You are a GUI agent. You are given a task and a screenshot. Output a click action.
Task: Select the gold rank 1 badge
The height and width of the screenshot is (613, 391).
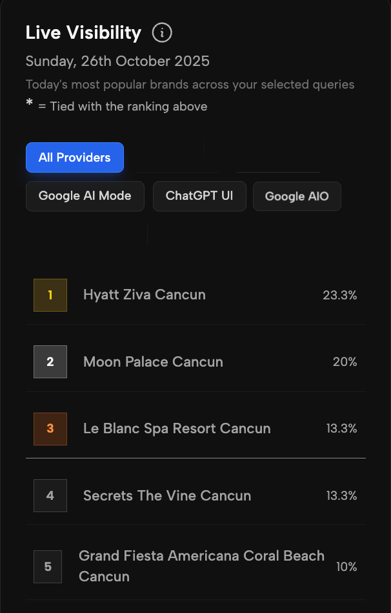pyautogui.click(x=50, y=295)
